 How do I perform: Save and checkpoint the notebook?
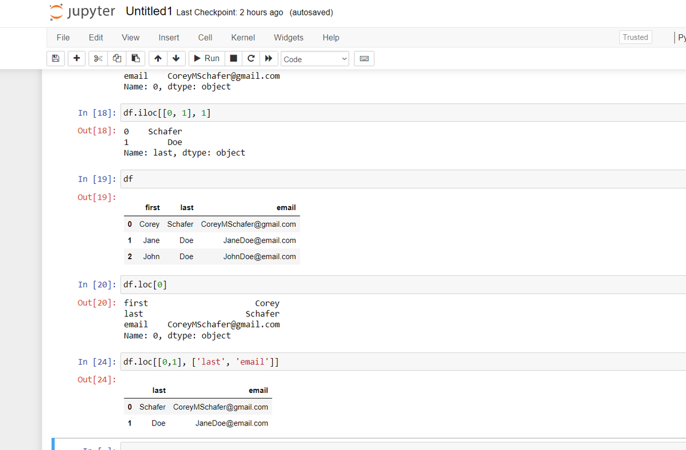click(55, 58)
